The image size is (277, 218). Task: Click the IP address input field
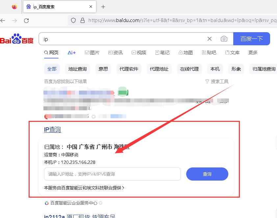113,174
